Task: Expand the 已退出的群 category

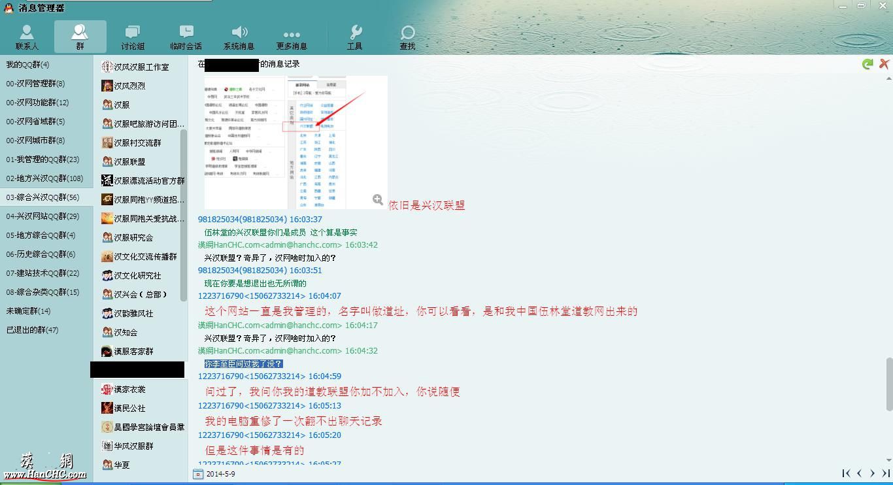Action: click(x=32, y=330)
